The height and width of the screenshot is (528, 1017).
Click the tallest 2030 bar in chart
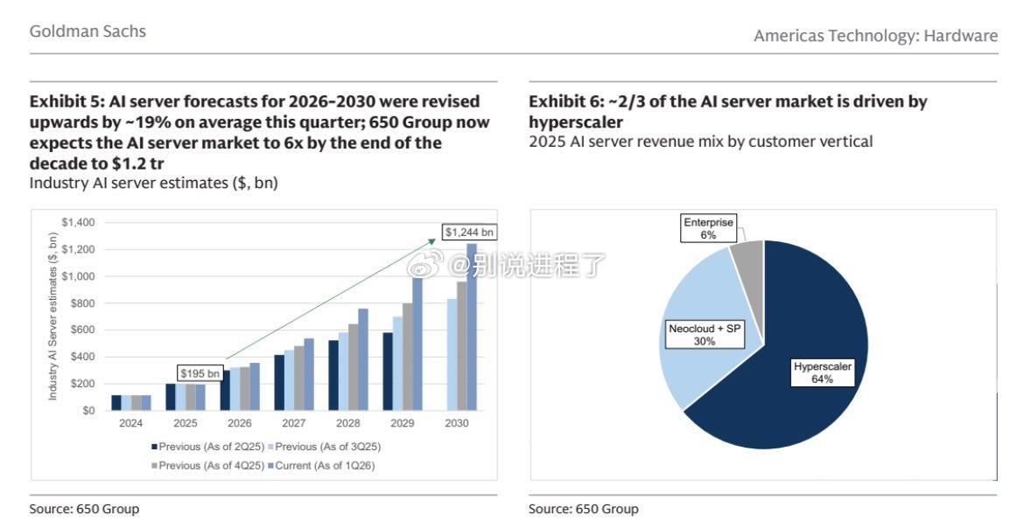(x=472, y=327)
